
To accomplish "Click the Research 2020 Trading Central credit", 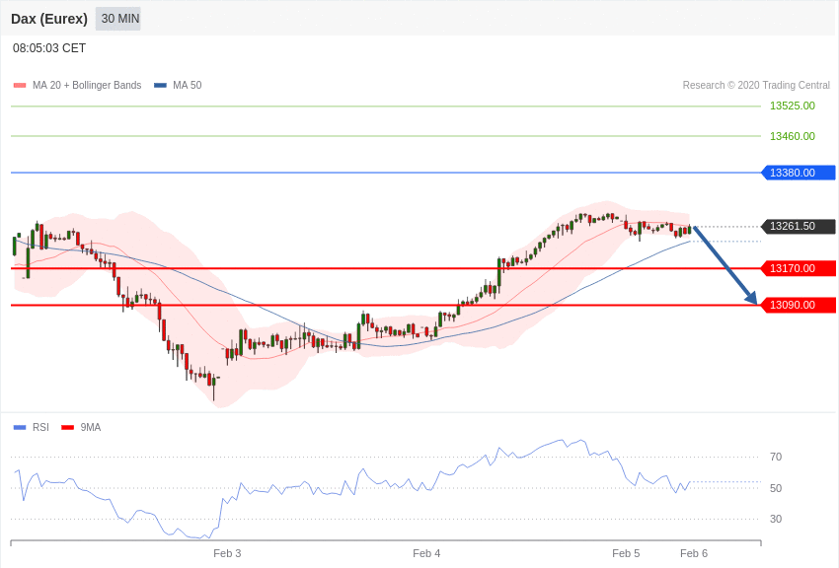I will coord(756,86).
